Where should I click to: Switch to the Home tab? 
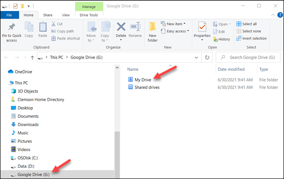coord(29,15)
